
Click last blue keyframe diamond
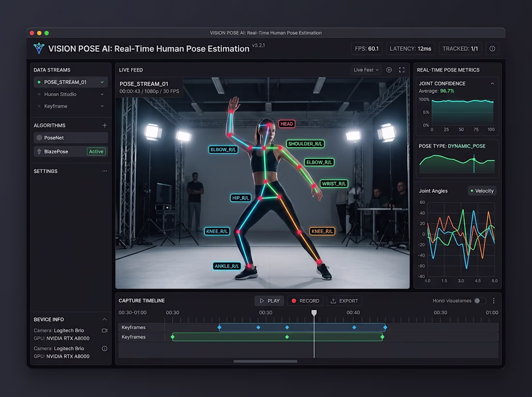pos(385,327)
